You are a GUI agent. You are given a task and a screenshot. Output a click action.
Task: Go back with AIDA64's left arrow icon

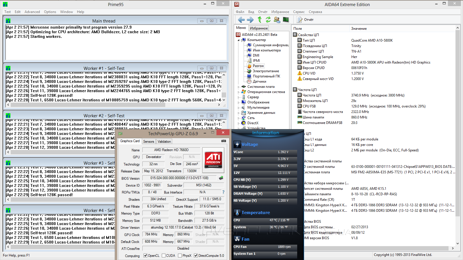coord(241,20)
